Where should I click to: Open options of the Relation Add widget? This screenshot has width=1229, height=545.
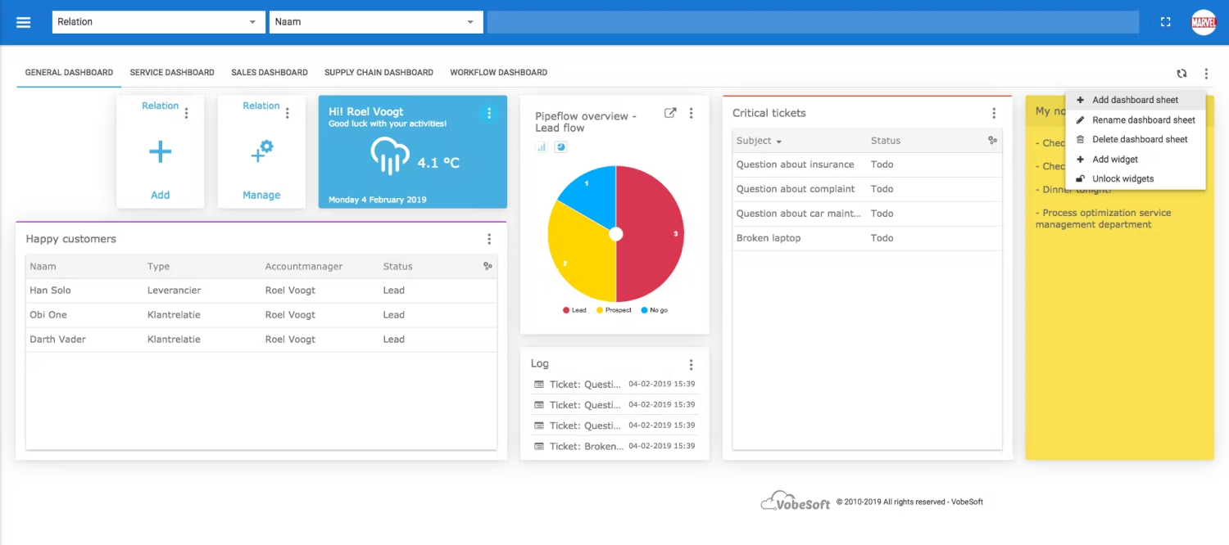point(186,113)
